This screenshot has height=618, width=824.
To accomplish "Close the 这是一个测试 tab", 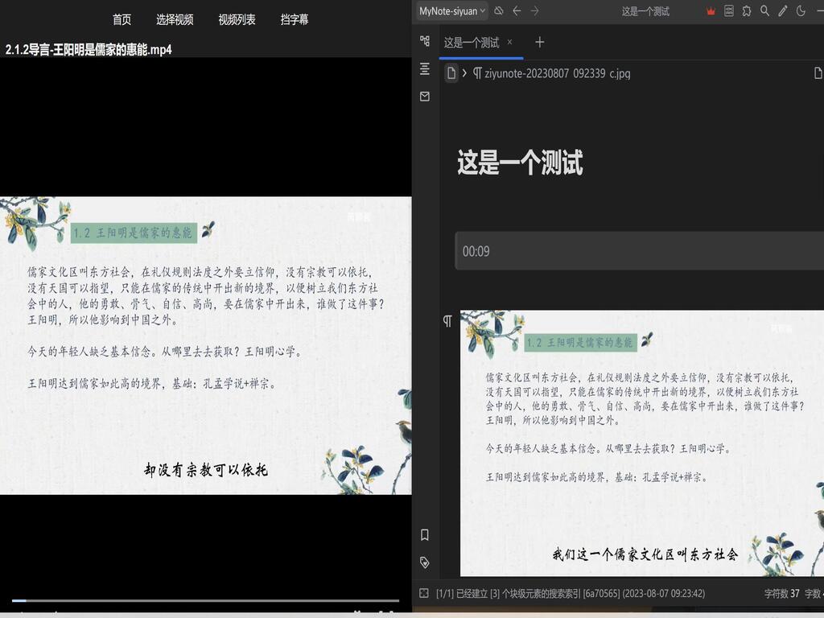I will [x=509, y=42].
